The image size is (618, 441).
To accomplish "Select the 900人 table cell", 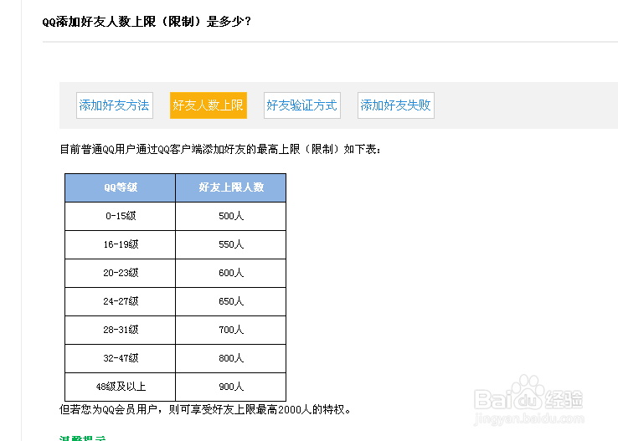I will point(231,387).
